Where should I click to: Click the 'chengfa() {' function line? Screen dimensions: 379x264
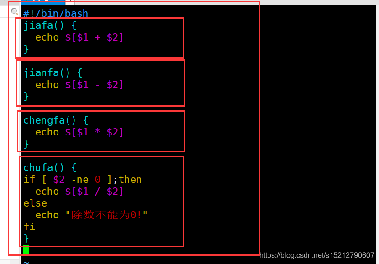point(56,120)
